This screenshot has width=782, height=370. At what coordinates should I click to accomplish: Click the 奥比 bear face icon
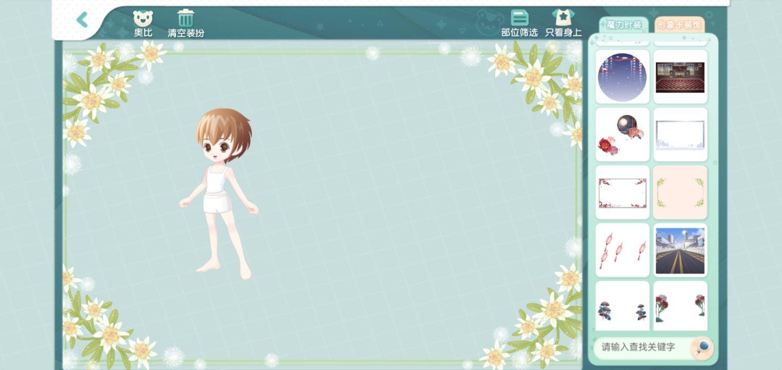143,19
